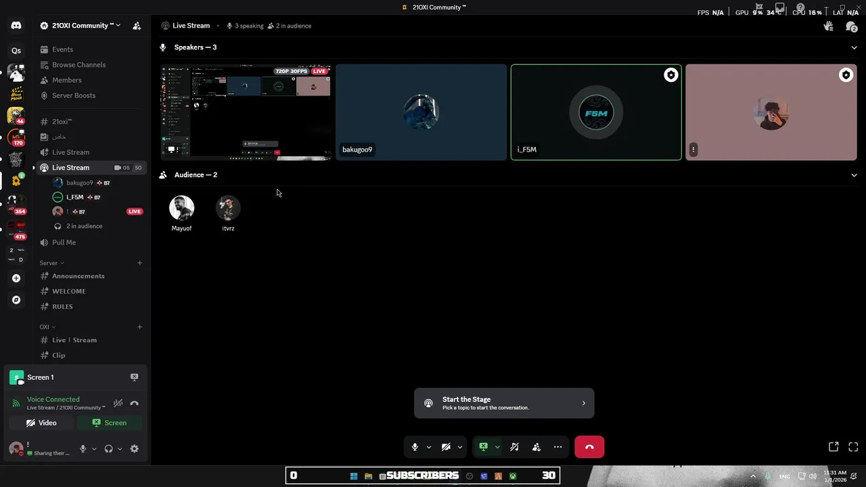Click red disconnect button

pyautogui.click(x=589, y=447)
